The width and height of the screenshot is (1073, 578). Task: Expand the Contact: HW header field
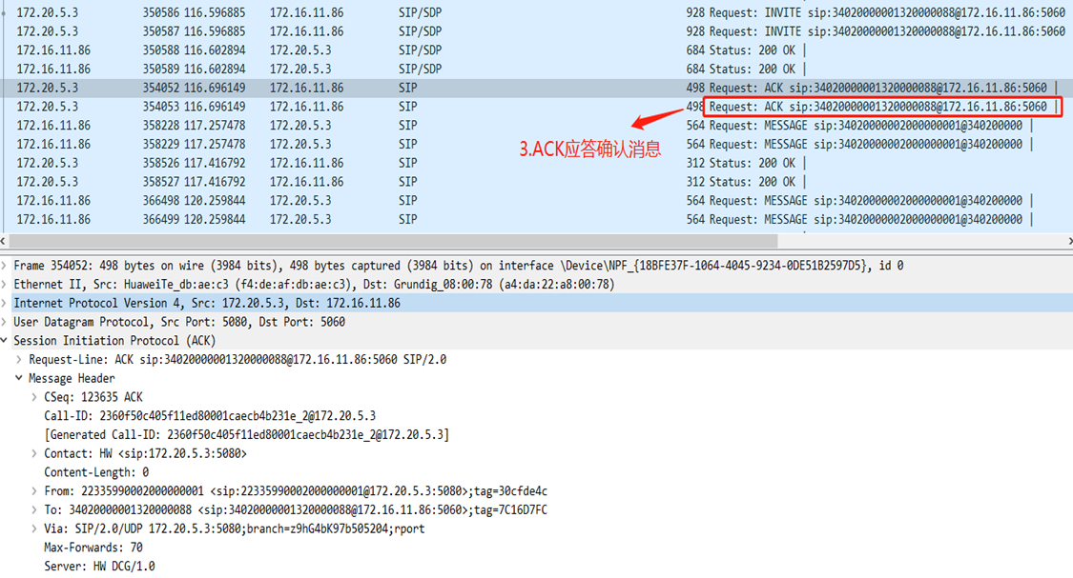pos(34,453)
